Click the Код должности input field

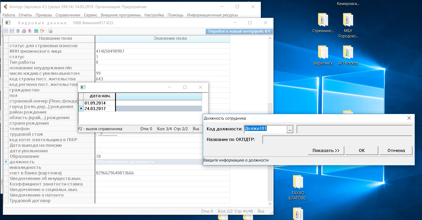pyautogui.click(x=265, y=129)
